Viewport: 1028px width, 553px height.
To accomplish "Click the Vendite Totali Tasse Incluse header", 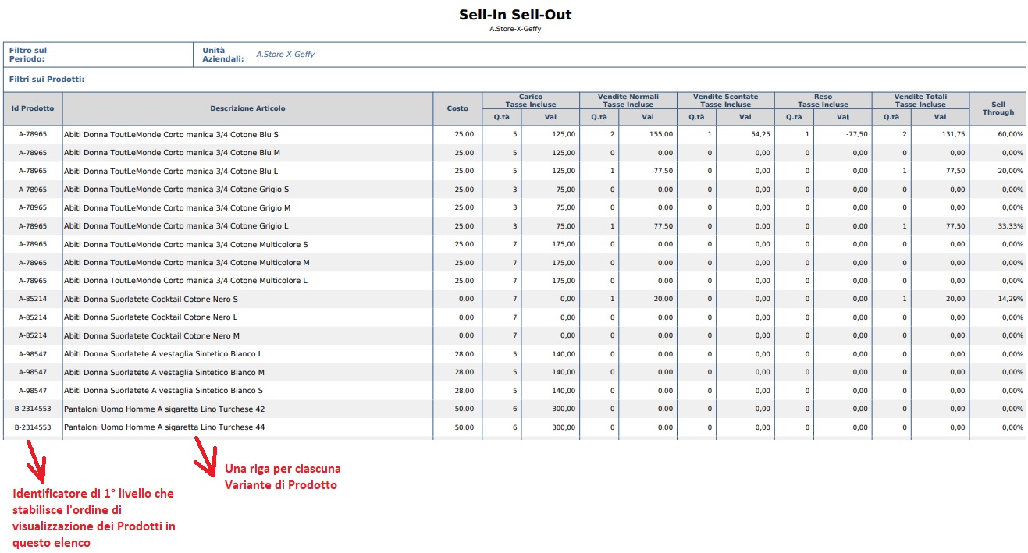I will click(x=920, y=101).
